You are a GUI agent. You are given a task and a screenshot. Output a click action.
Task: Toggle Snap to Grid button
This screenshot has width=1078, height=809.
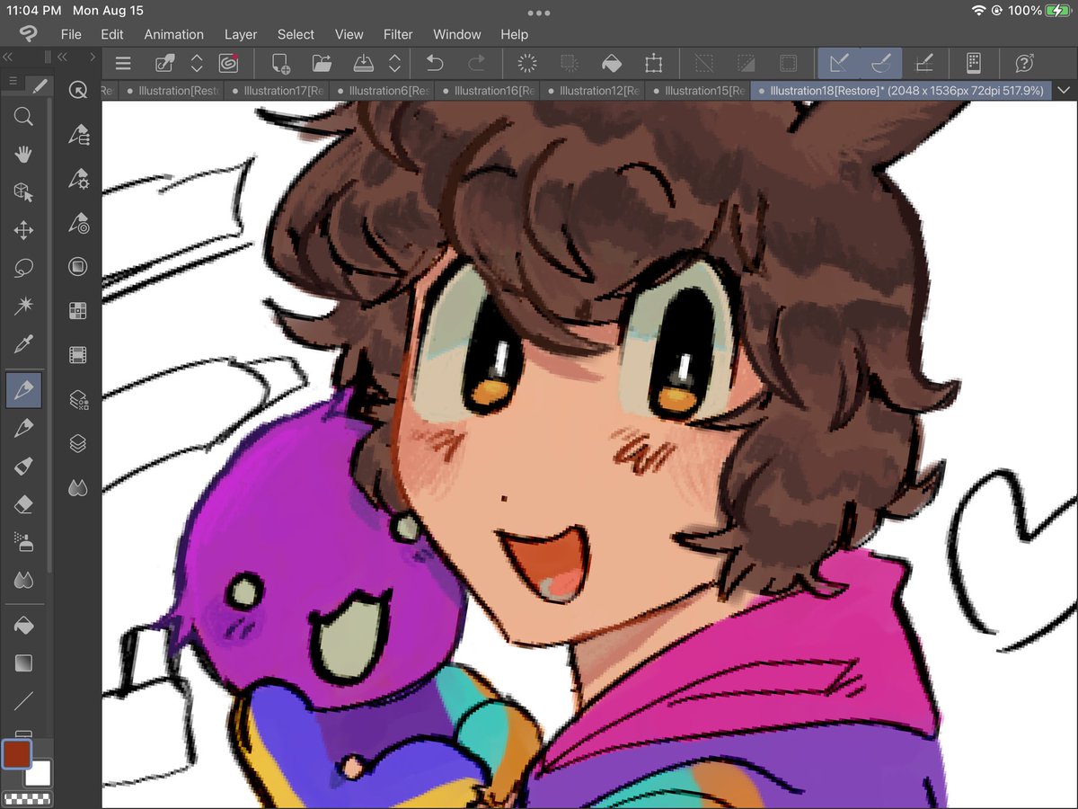coord(923,63)
